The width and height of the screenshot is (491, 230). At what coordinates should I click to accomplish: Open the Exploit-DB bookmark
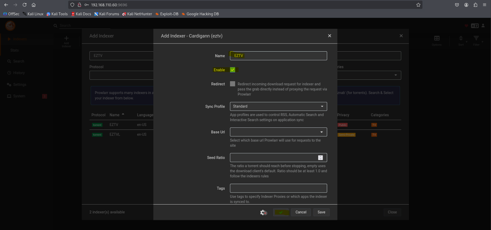[167, 14]
